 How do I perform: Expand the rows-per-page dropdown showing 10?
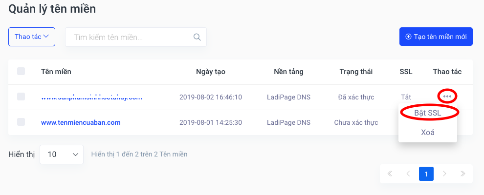[x=62, y=155]
